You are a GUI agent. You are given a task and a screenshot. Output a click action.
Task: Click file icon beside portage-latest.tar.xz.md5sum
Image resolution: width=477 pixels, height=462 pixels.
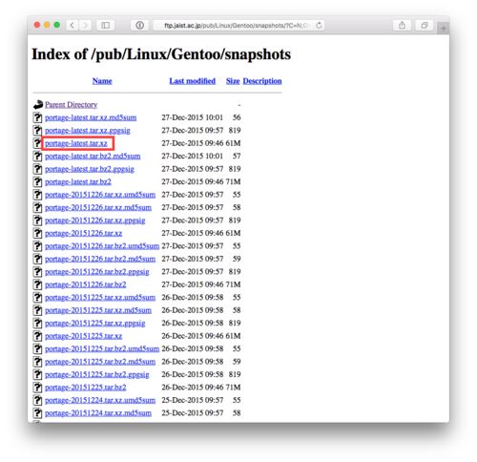click(x=37, y=117)
